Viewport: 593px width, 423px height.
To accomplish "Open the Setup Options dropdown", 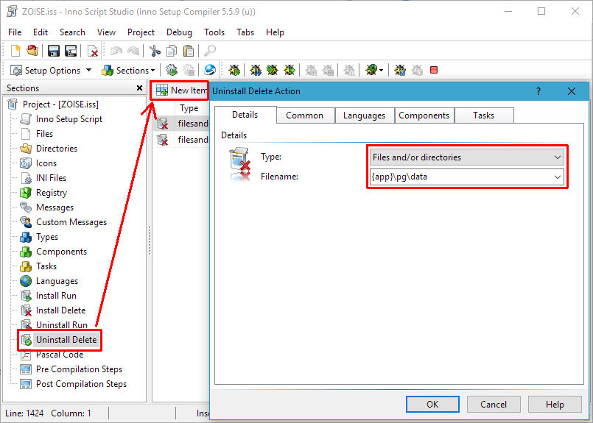I will (52, 70).
